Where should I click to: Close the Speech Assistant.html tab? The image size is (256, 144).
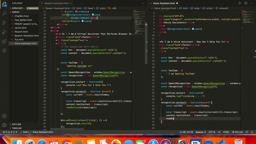pyautogui.click(x=70, y=3)
